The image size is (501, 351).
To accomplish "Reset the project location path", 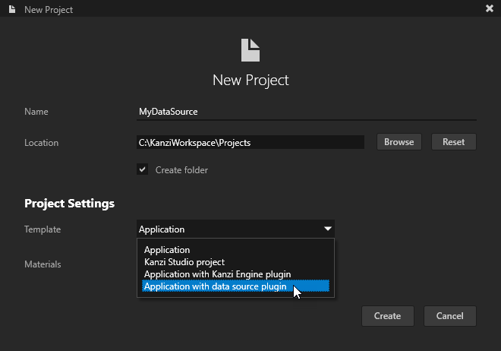I will click(453, 142).
